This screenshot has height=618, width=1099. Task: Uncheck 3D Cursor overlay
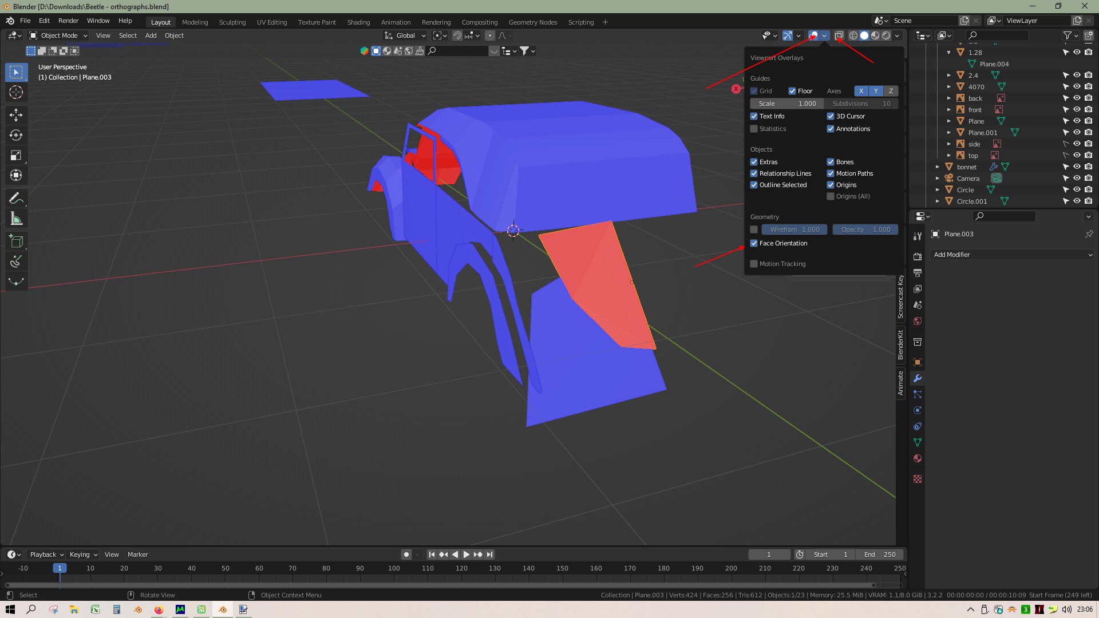[831, 116]
